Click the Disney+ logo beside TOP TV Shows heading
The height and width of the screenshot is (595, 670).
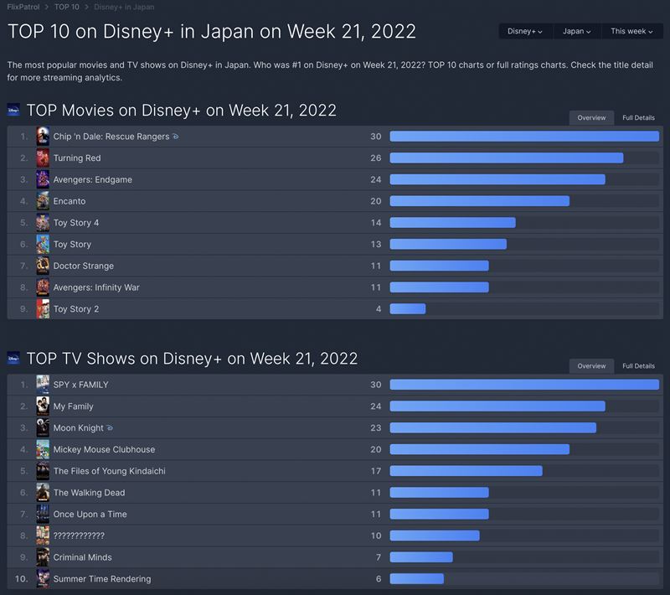pos(13,358)
